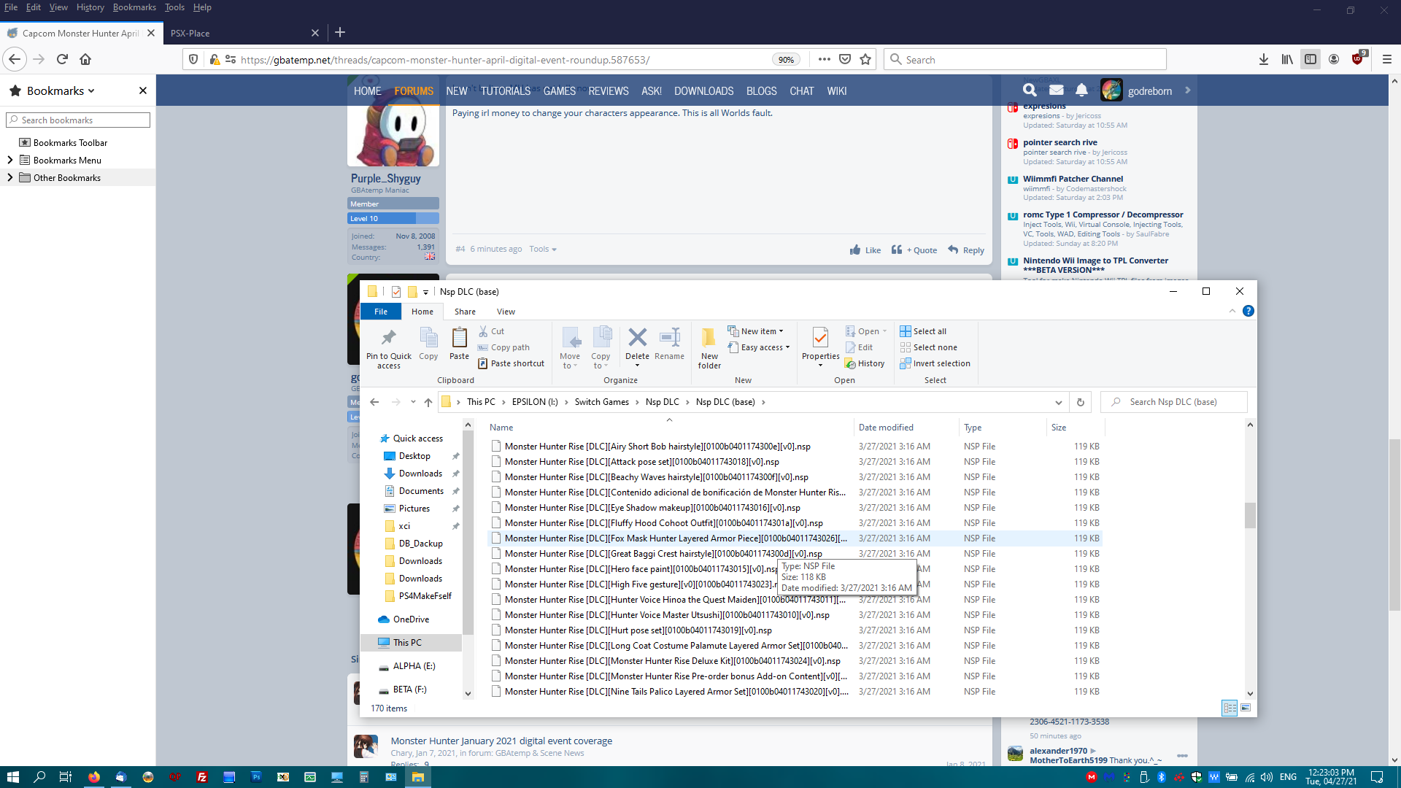Click Select all in the ribbon
The height and width of the screenshot is (788, 1401).
click(x=923, y=331)
